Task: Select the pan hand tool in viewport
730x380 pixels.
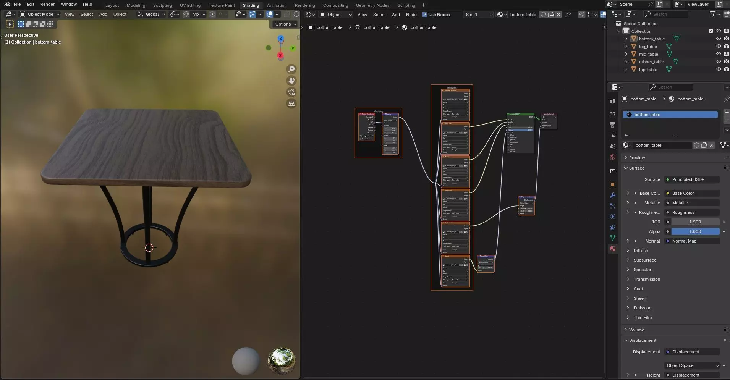Action: tap(291, 81)
